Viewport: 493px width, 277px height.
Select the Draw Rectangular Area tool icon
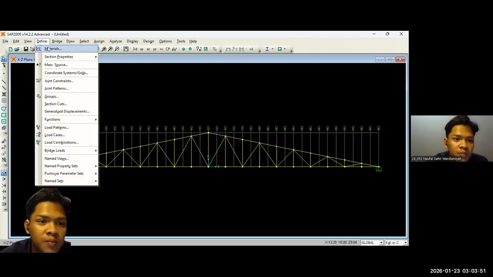[4, 115]
